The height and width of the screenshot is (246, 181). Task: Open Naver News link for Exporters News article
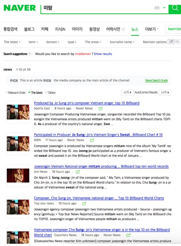coord(112,235)
